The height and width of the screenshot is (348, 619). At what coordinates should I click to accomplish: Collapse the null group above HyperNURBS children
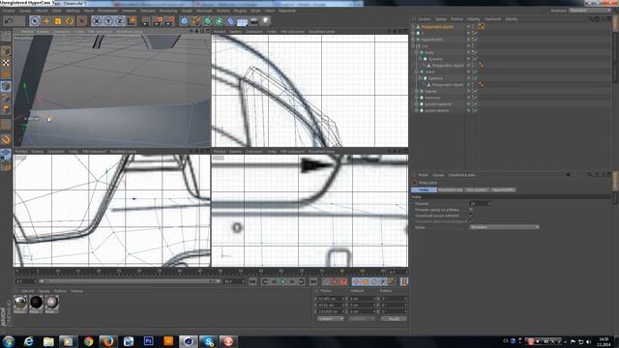pyautogui.click(x=413, y=46)
